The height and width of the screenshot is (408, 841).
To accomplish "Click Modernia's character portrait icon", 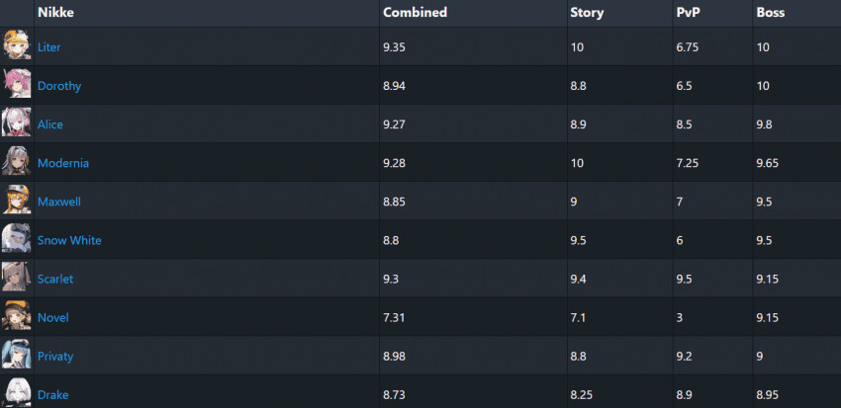I will click(x=17, y=162).
